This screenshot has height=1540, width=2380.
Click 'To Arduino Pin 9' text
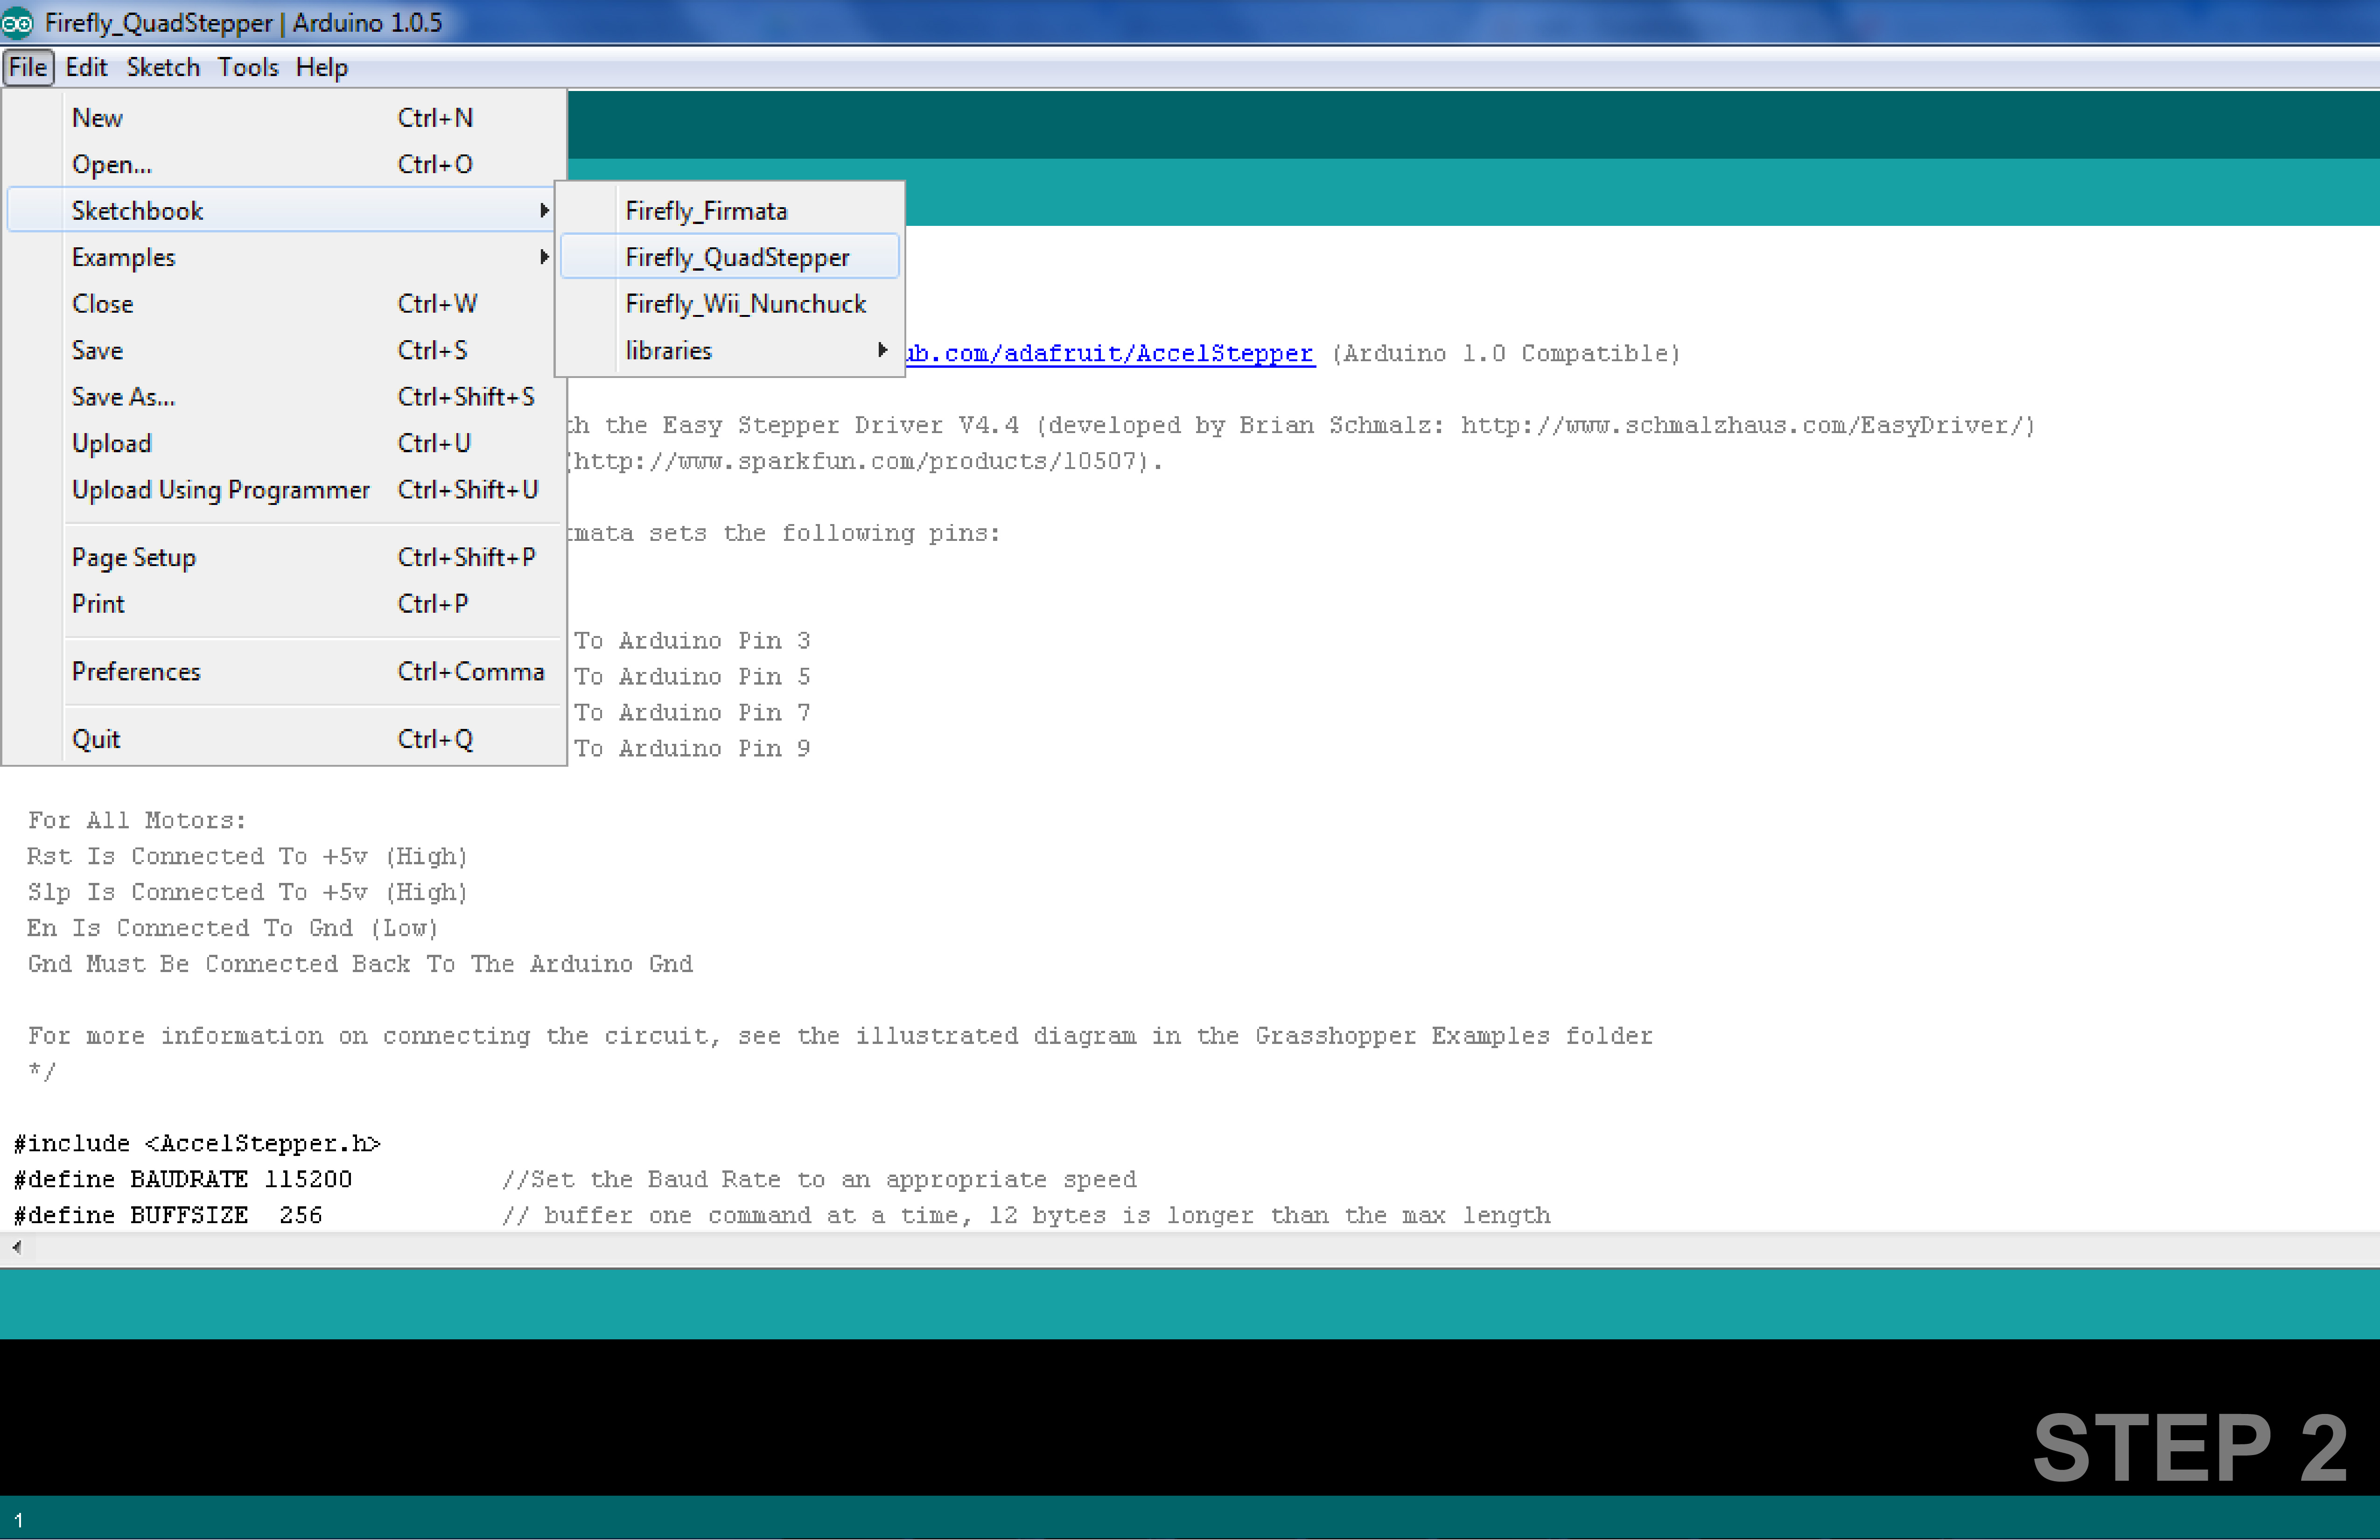(x=692, y=748)
